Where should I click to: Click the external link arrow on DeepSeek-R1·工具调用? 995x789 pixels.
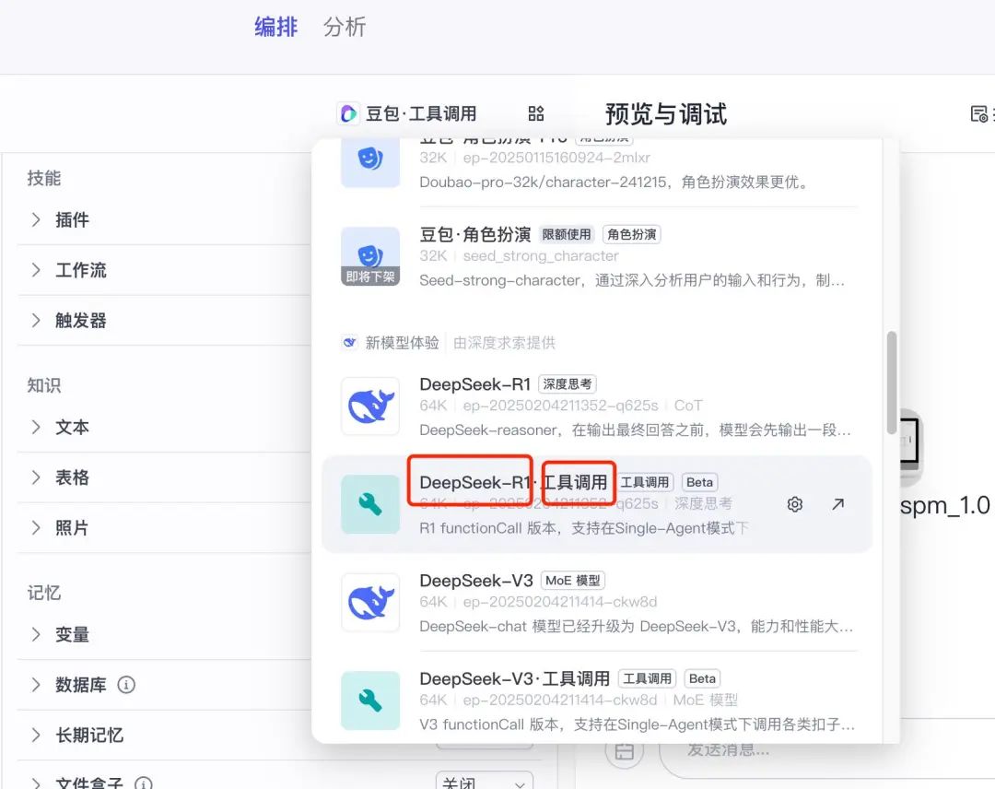point(837,503)
